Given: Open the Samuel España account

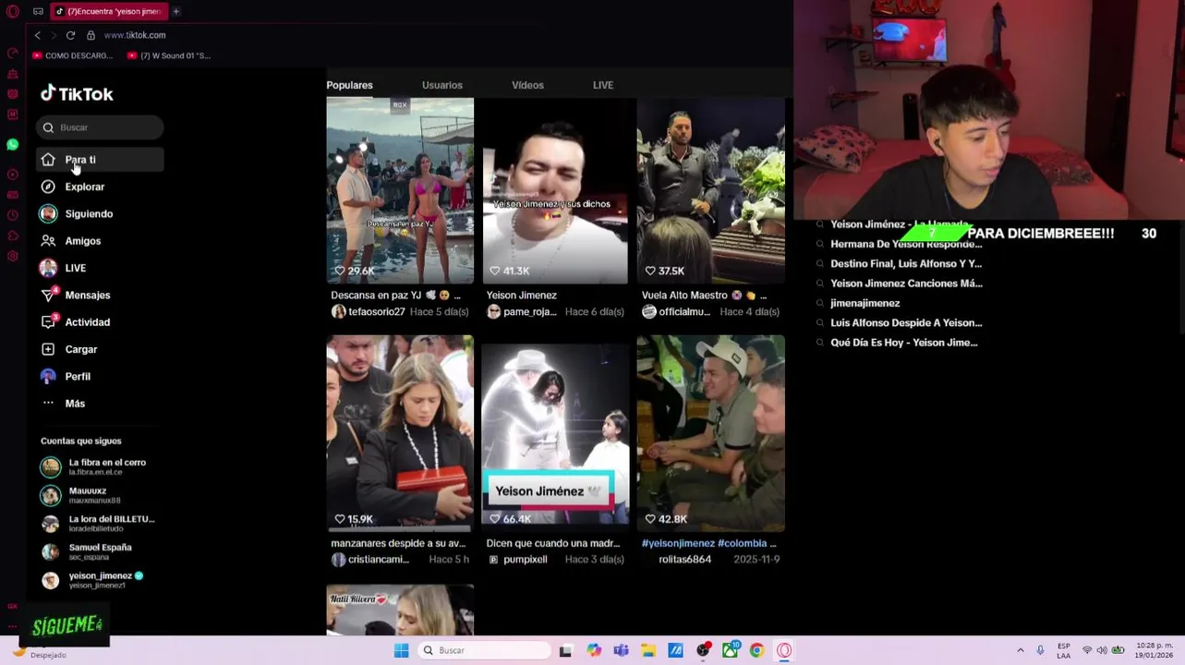Looking at the screenshot, I should [100, 551].
